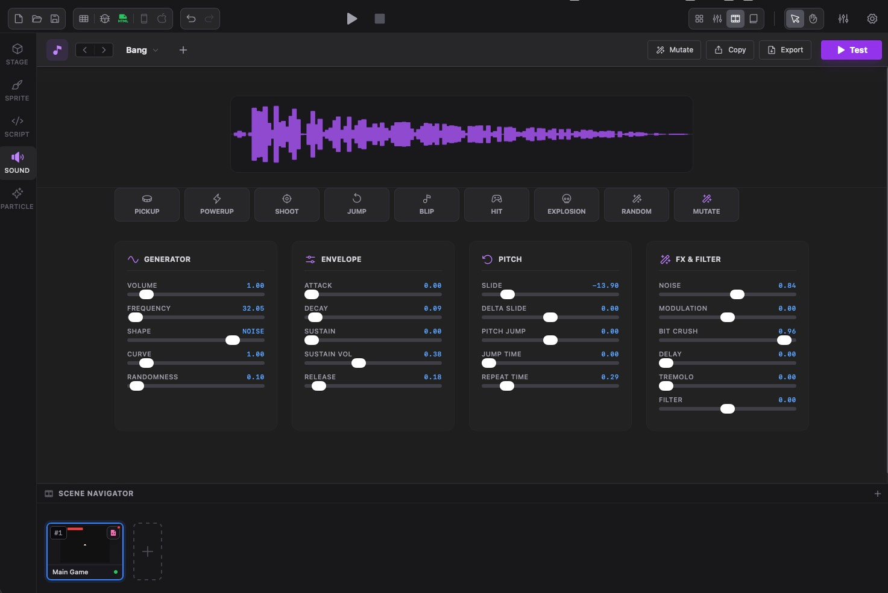Open the Particle tab

point(17,199)
